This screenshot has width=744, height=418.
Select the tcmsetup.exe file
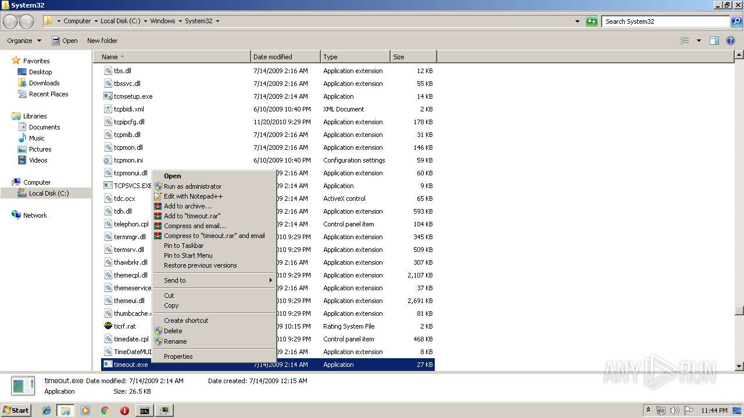pos(133,96)
